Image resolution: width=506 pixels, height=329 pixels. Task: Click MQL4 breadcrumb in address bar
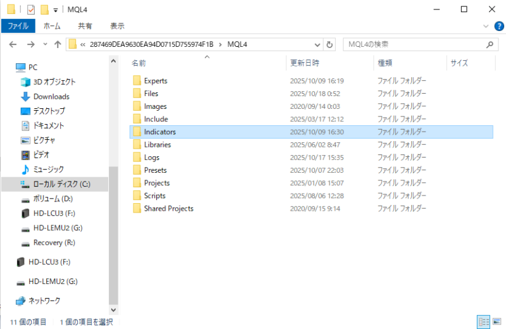click(237, 44)
